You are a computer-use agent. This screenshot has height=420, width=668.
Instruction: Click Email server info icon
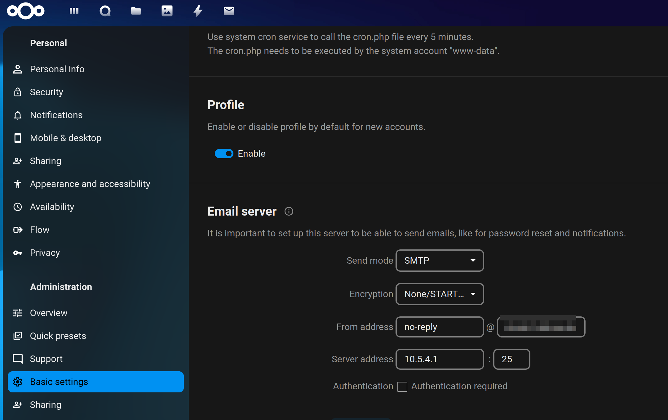point(289,212)
